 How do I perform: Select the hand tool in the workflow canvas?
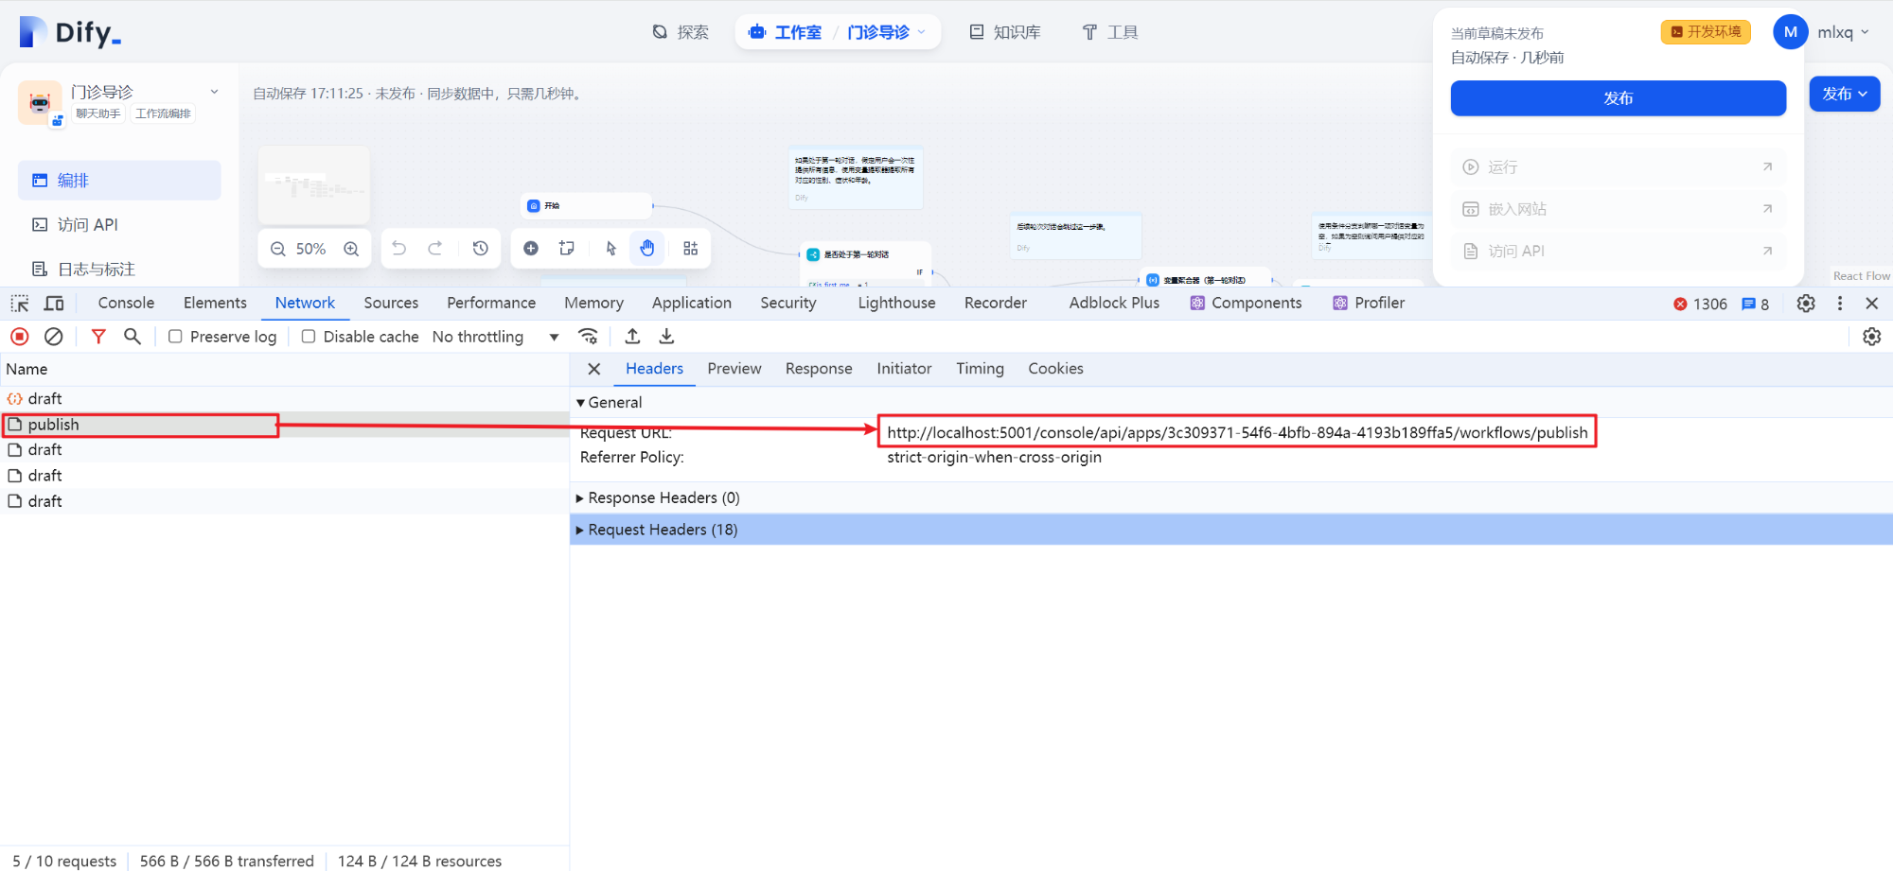(646, 248)
